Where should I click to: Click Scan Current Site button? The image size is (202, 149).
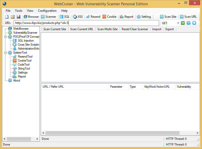[55, 29]
